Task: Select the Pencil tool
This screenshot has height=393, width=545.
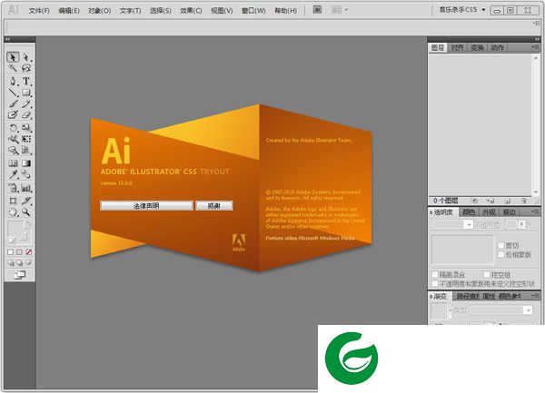Action: (26, 103)
